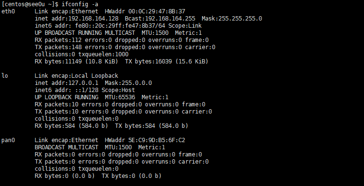Click the Mask 255.255.255.0 value
This screenshot has height=186, width=364.
click(x=232, y=19)
